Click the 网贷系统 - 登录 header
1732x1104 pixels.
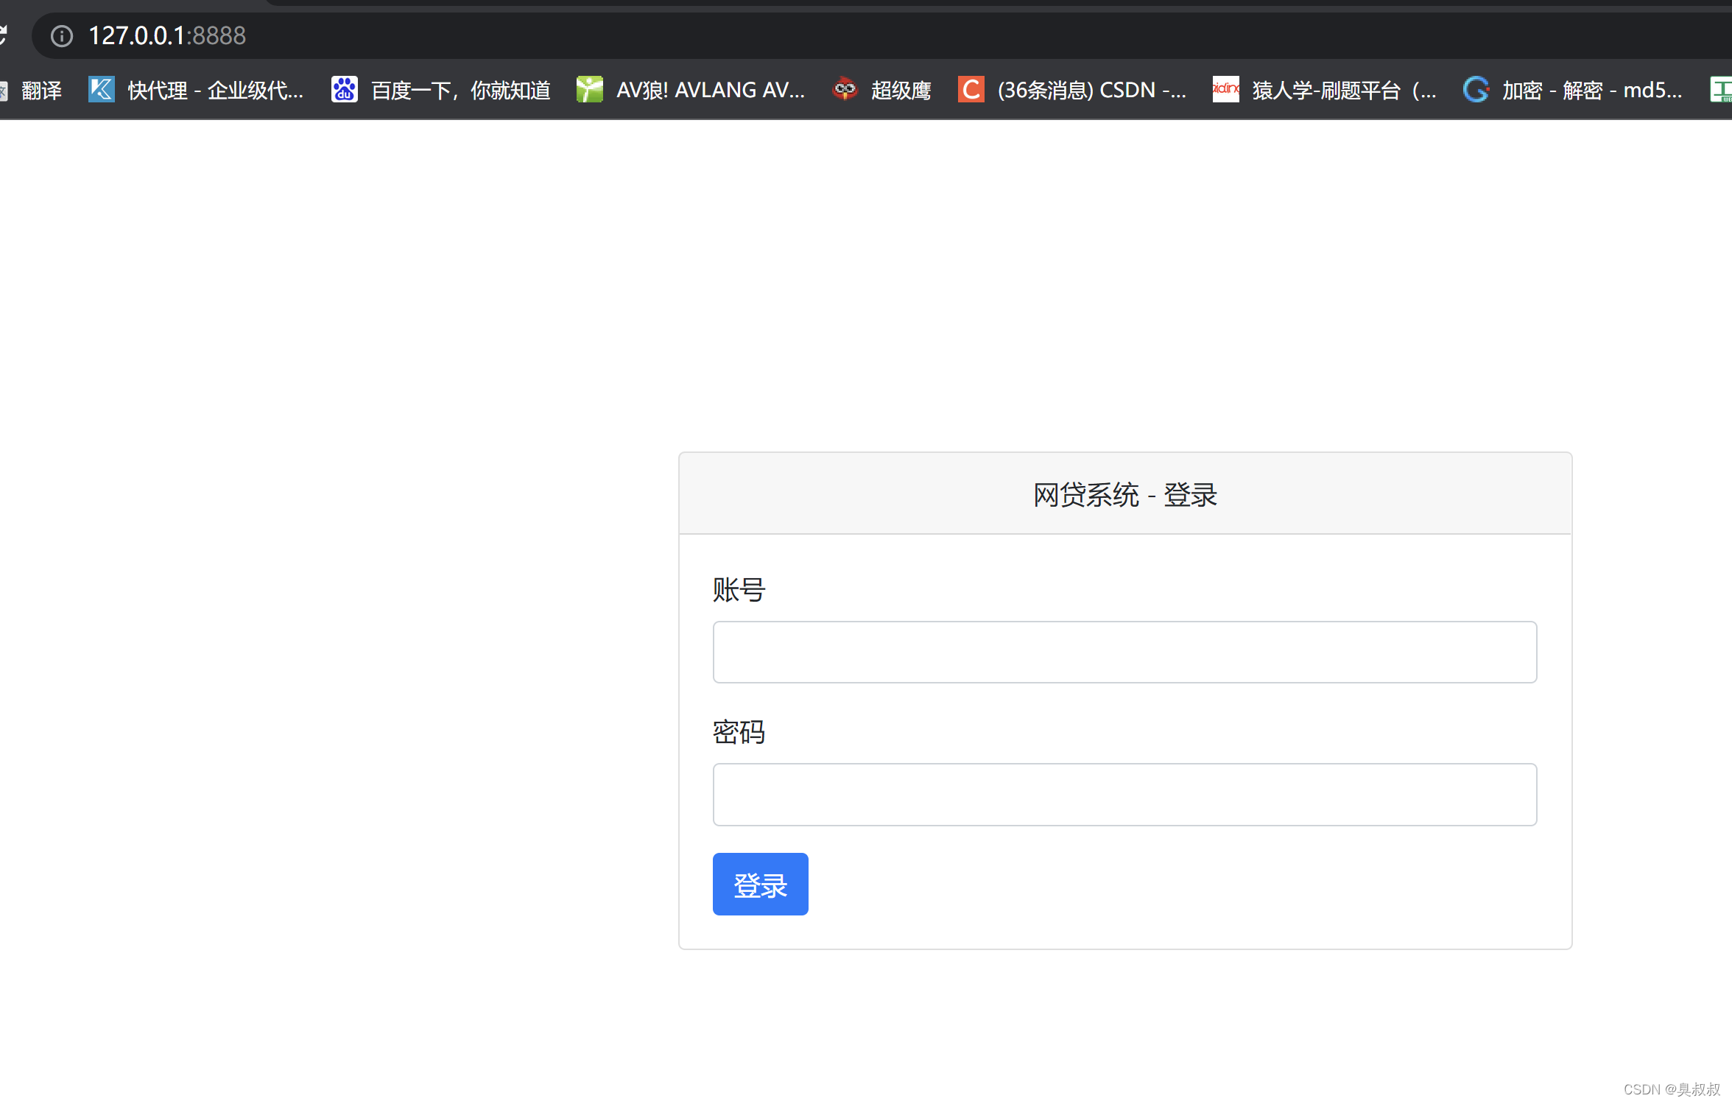pos(1124,494)
